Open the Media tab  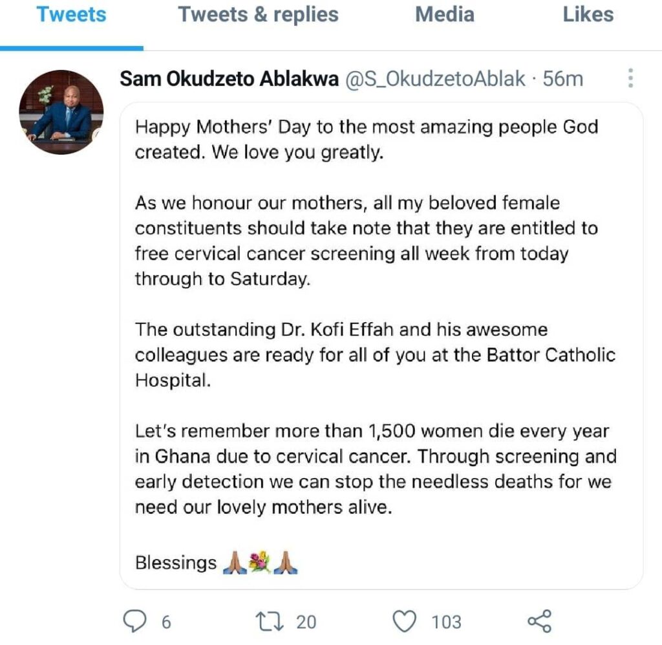point(445,14)
